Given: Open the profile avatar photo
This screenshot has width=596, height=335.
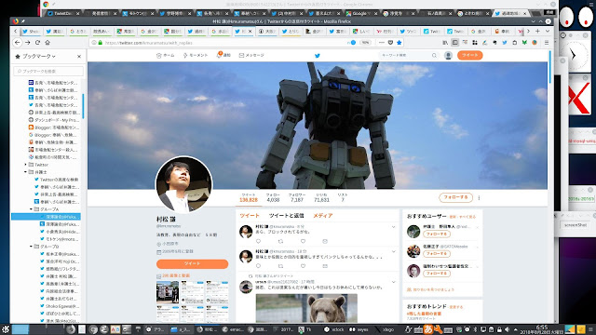Looking at the screenshot, I should [184, 184].
